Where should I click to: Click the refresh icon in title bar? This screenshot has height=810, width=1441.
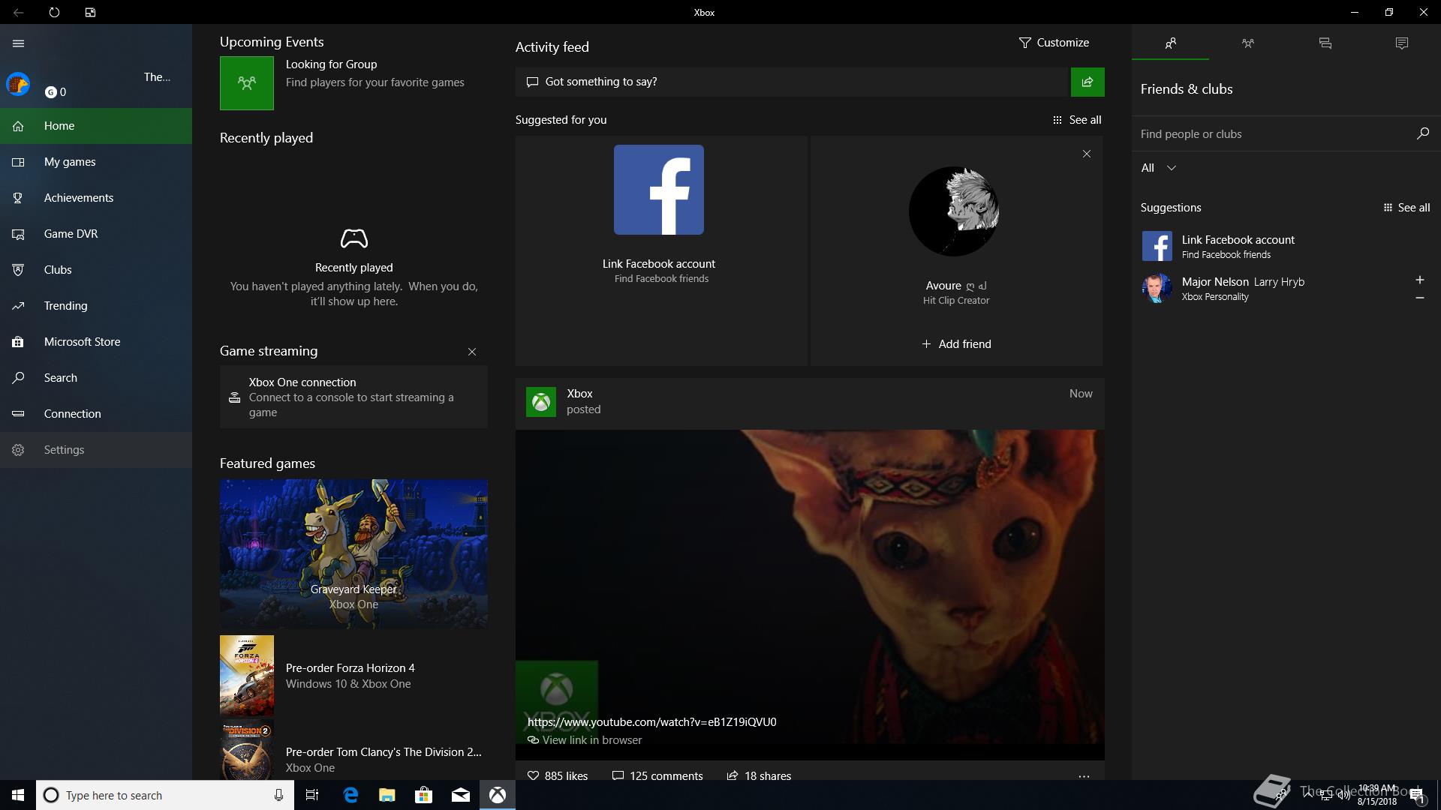(54, 12)
